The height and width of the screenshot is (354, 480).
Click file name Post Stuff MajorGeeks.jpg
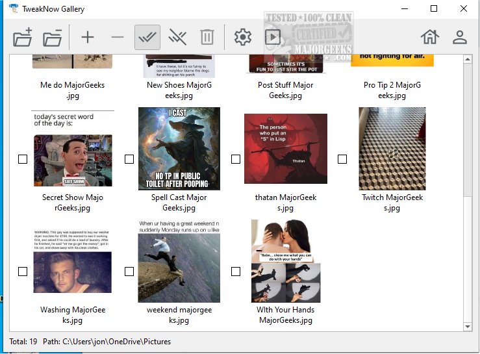(286, 90)
